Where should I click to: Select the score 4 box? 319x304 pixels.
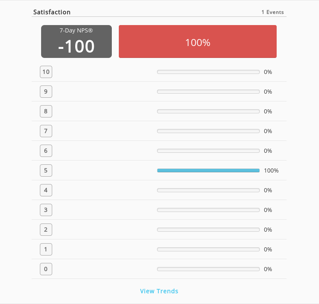point(46,190)
